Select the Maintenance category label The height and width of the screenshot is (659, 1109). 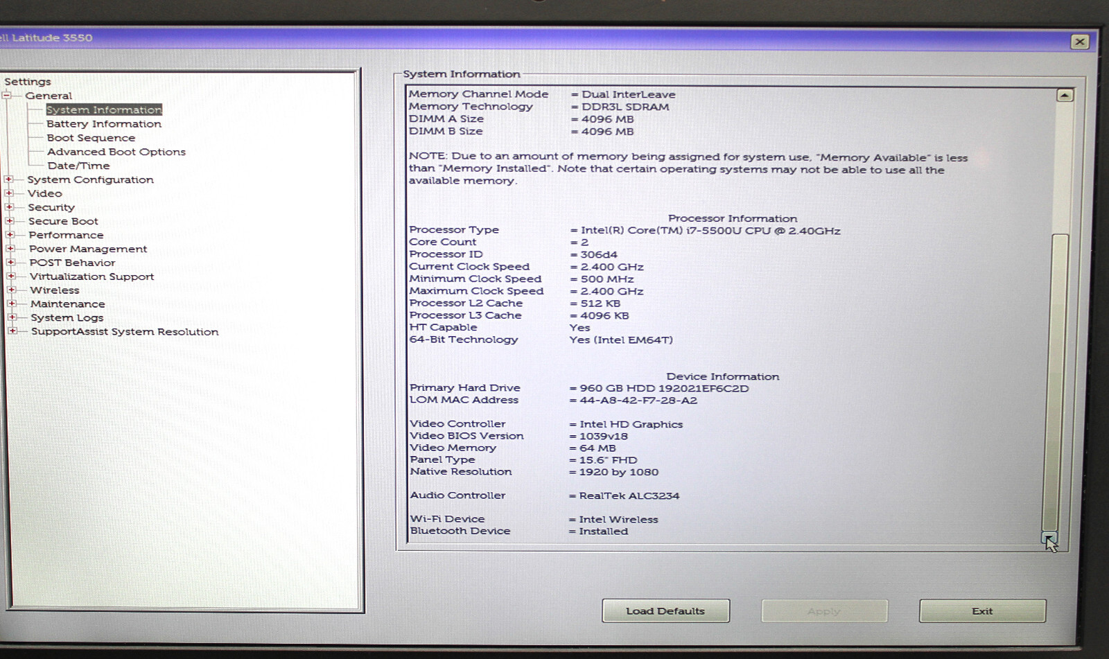[68, 304]
